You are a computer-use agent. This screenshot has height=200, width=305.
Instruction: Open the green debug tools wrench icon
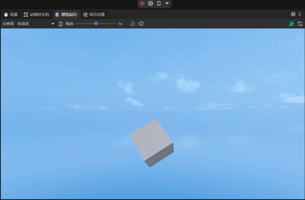(291, 24)
